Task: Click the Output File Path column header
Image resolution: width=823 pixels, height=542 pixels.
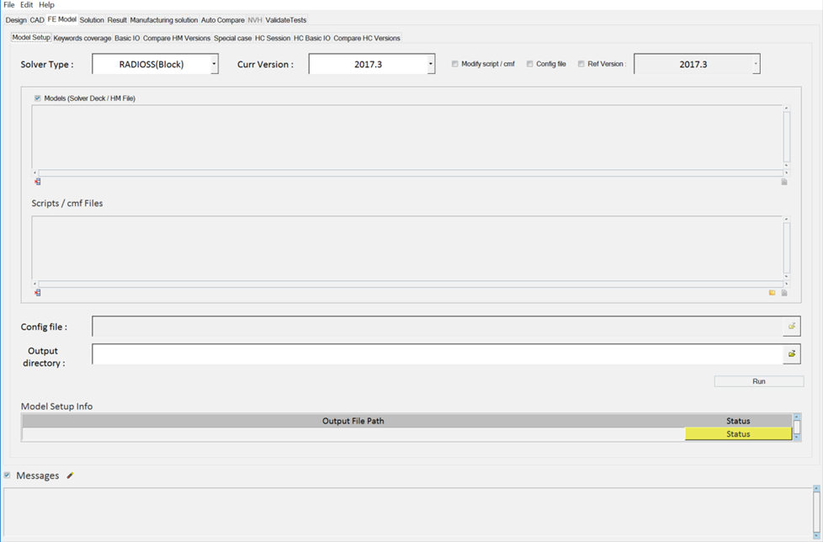Action: click(353, 421)
